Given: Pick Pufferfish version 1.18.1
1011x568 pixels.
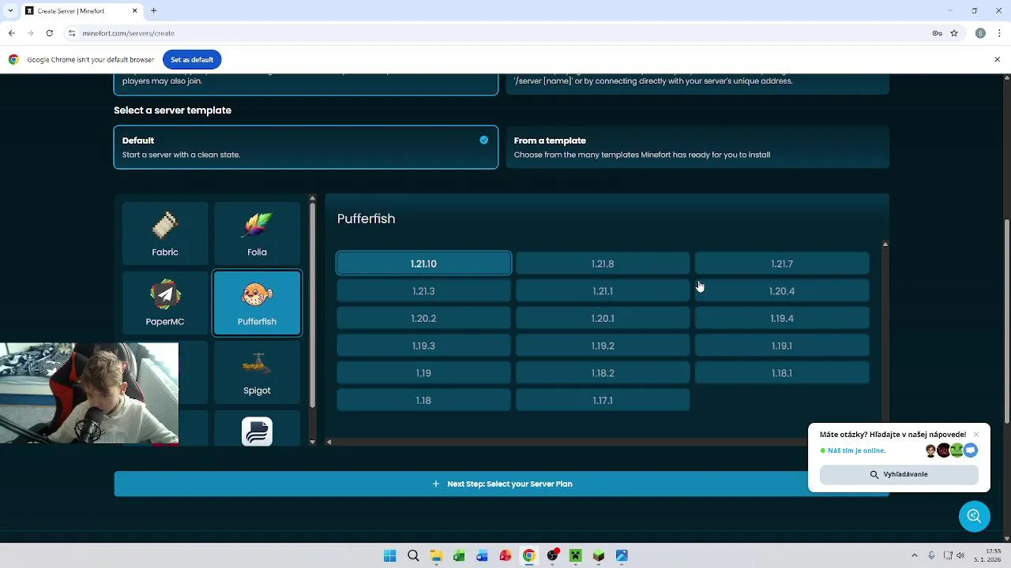Looking at the screenshot, I should (x=782, y=373).
